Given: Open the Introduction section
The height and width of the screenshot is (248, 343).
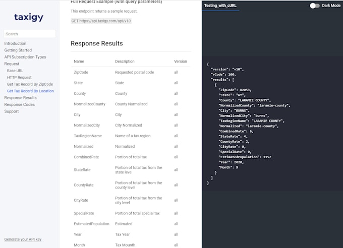Looking at the screenshot, I should tap(15, 43).
